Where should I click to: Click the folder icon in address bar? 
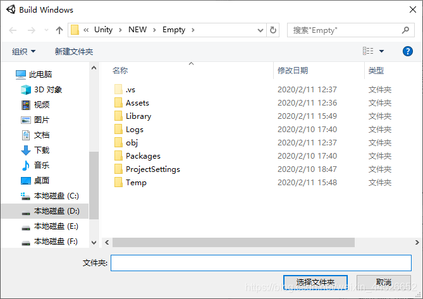click(75, 30)
